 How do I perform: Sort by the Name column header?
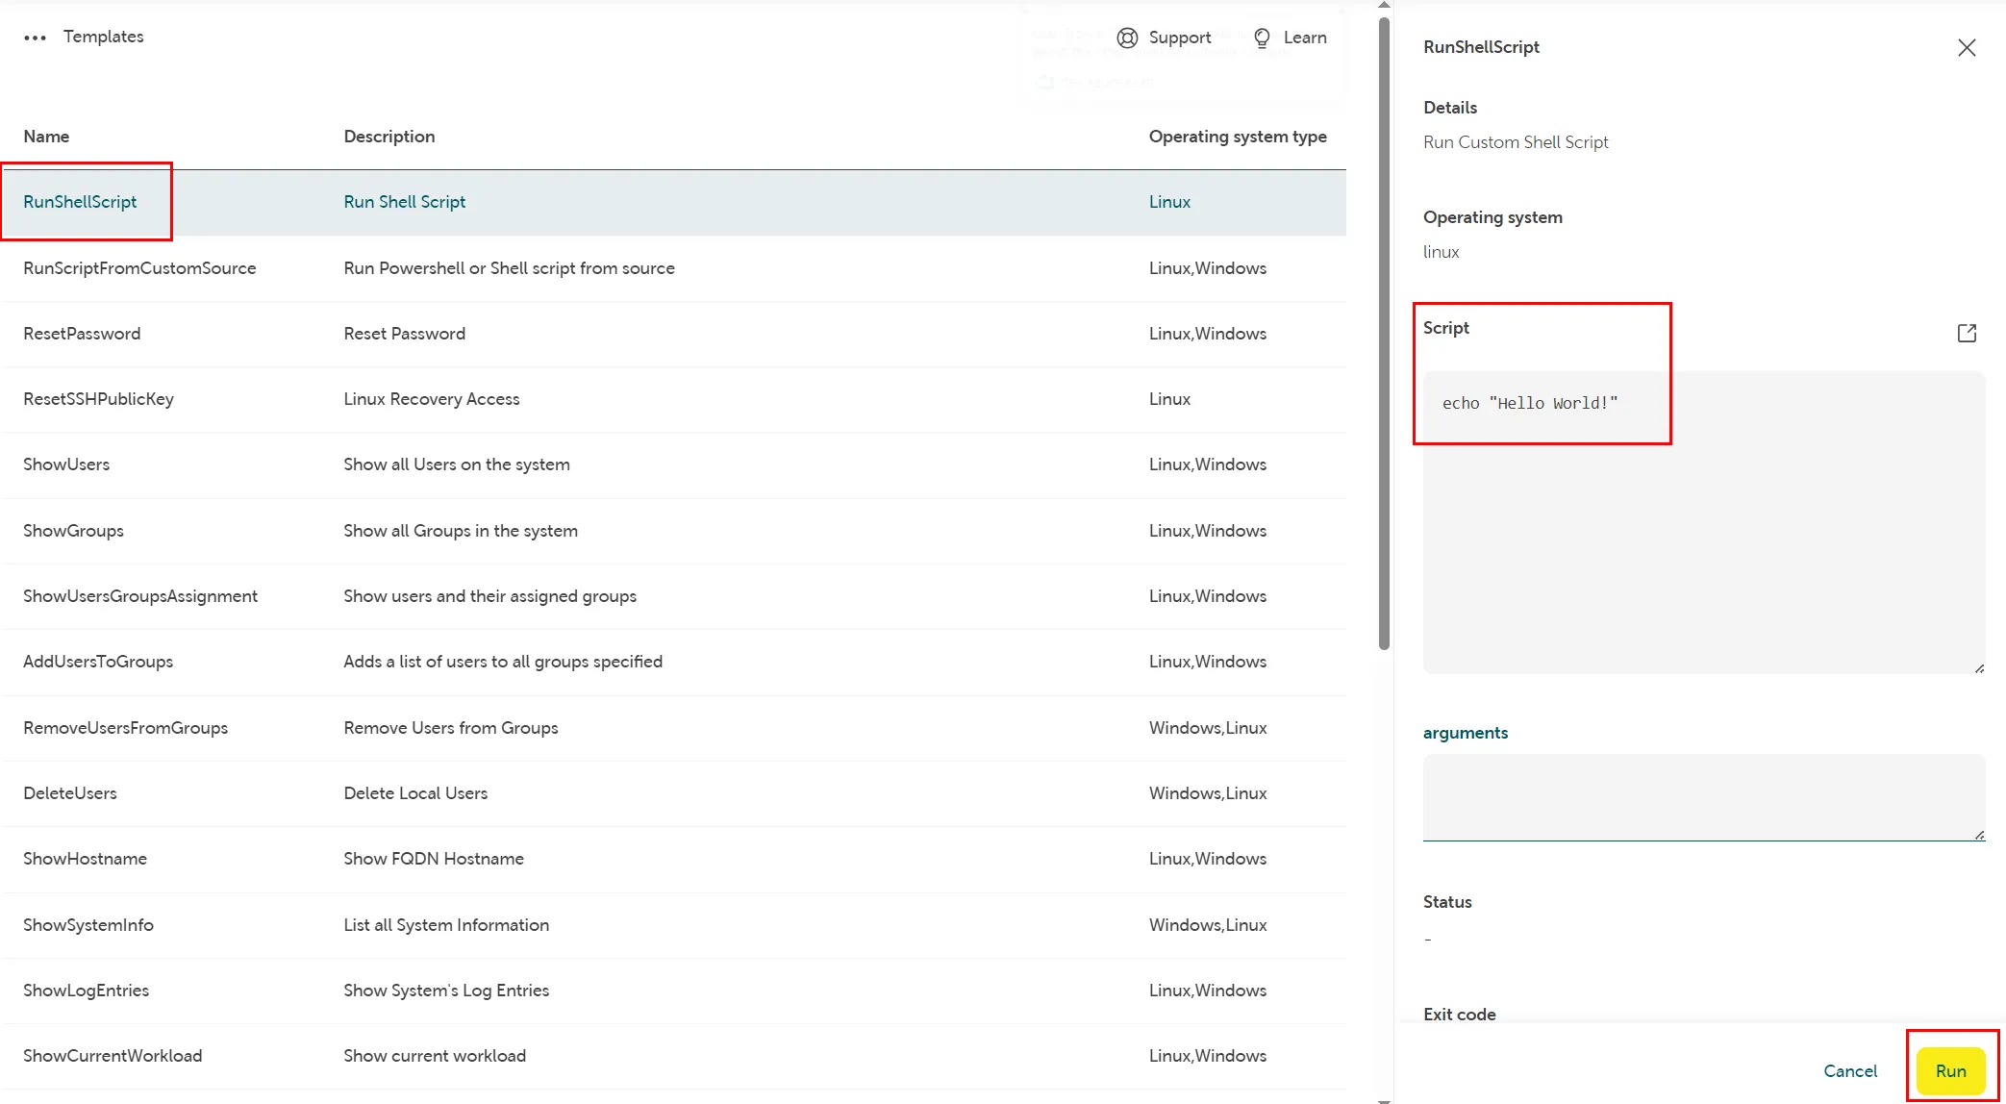(x=46, y=137)
